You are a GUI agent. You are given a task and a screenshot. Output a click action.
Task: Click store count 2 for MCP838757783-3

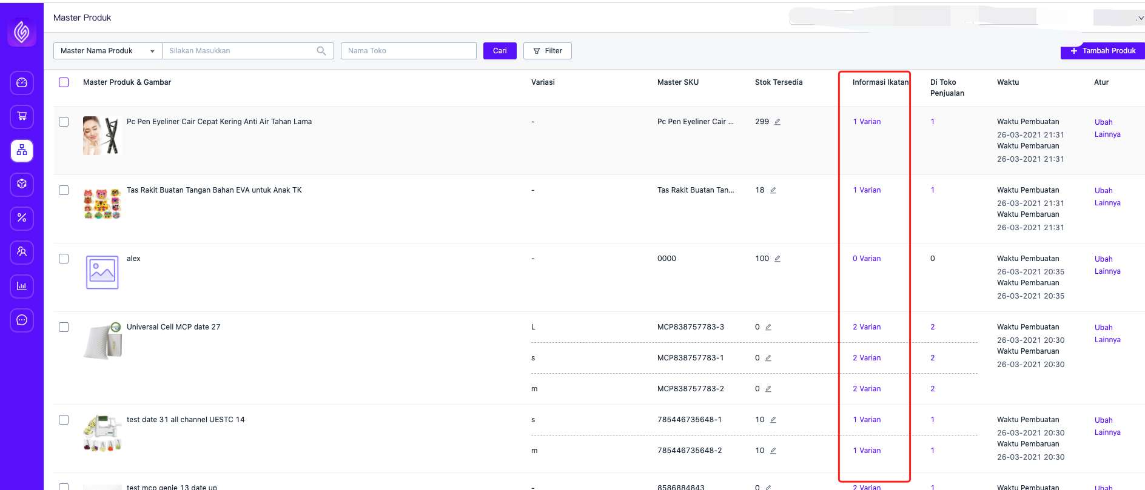(x=933, y=327)
